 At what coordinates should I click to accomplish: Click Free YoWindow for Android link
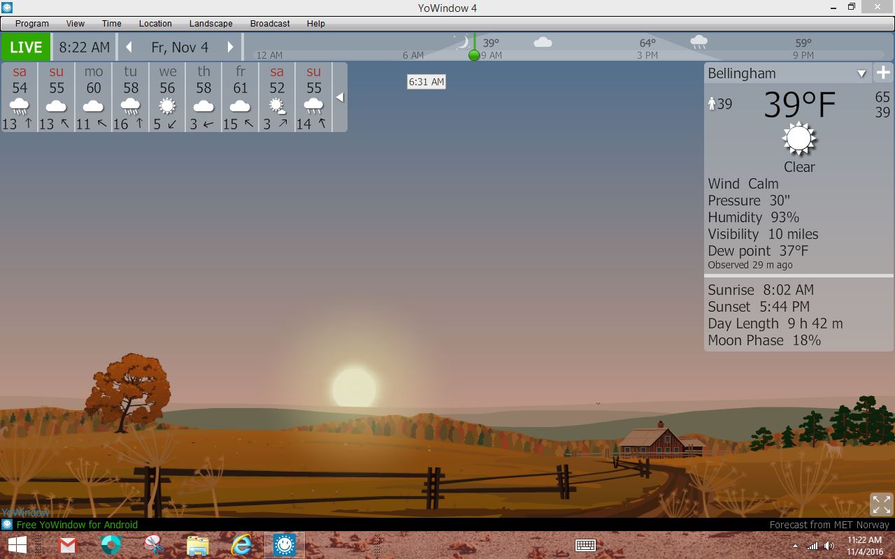click(77, 525)
